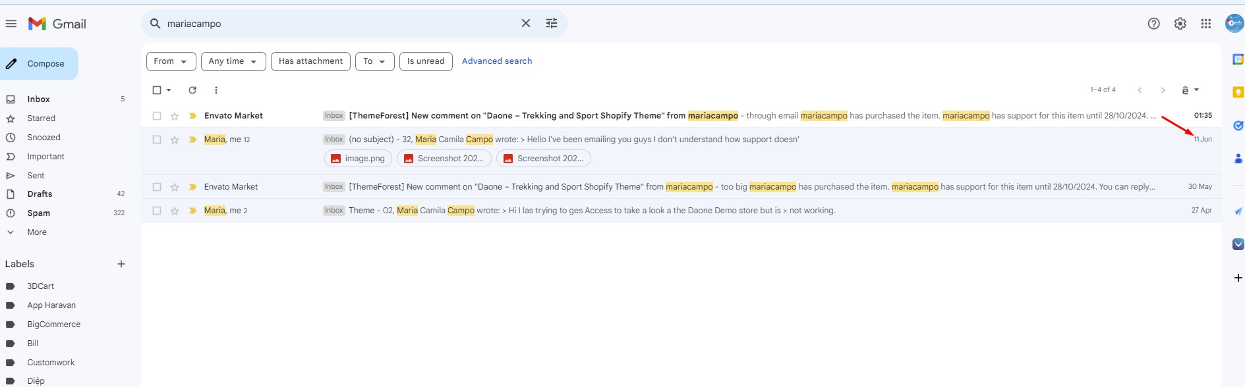Open the Google account avatar
The width and height of the screenshot is (1245, 387).
pos(1234,24)
